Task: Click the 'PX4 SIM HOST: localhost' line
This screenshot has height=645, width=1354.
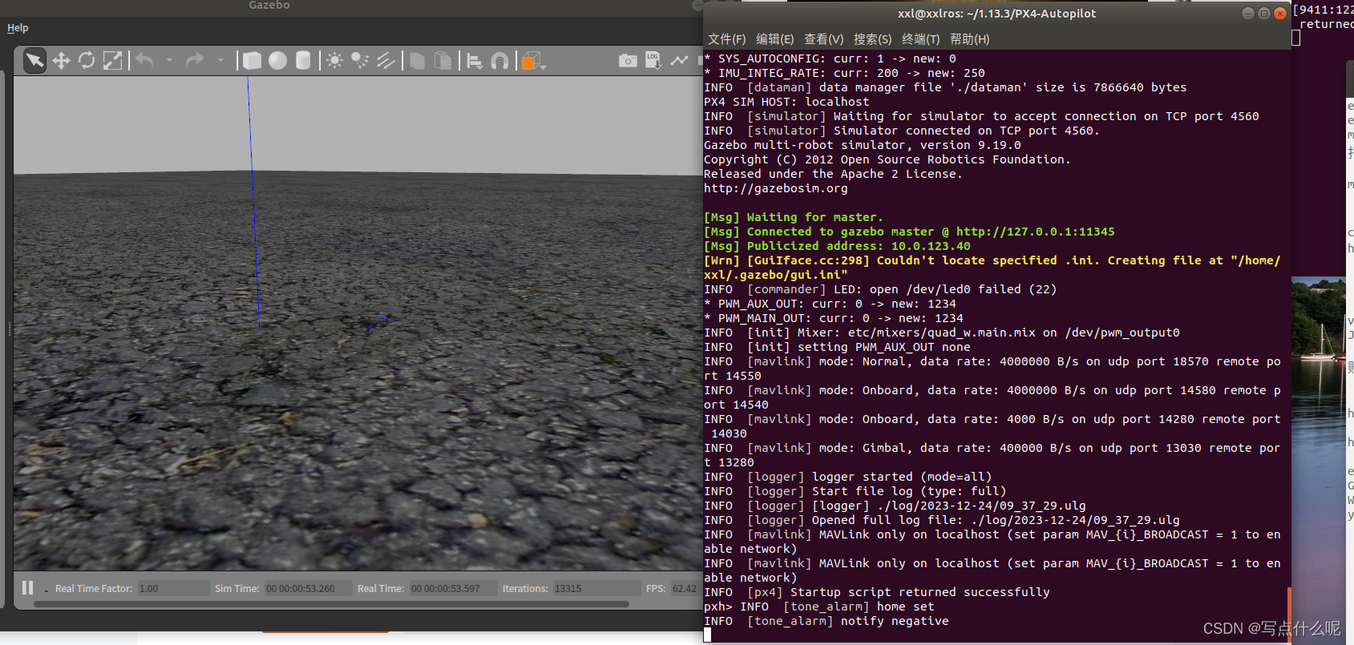Action: 786,102
